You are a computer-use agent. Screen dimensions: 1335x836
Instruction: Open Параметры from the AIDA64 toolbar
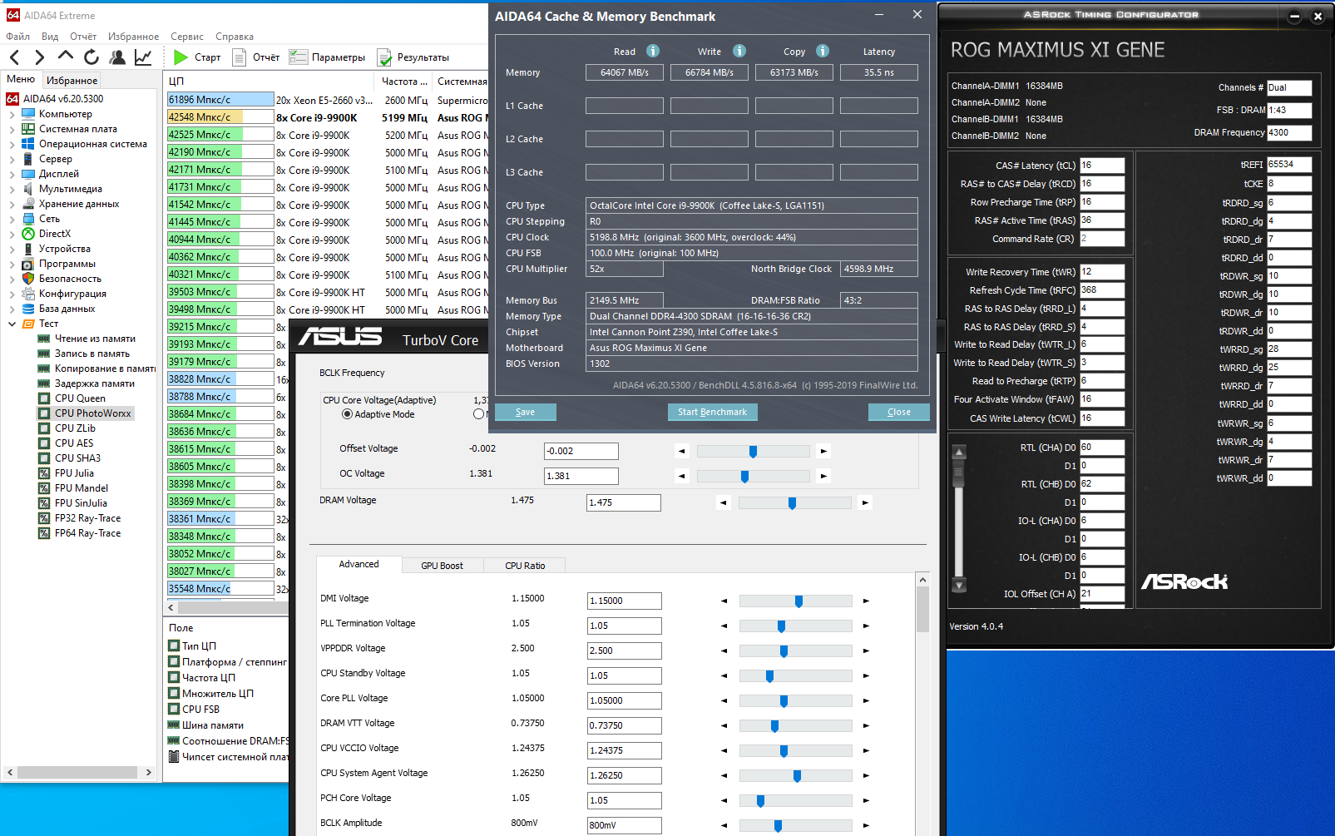(x=328, y=57)
